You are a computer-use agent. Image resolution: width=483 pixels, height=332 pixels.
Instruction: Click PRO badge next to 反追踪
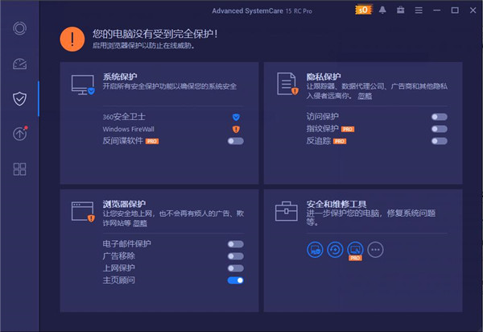(340, 141)
